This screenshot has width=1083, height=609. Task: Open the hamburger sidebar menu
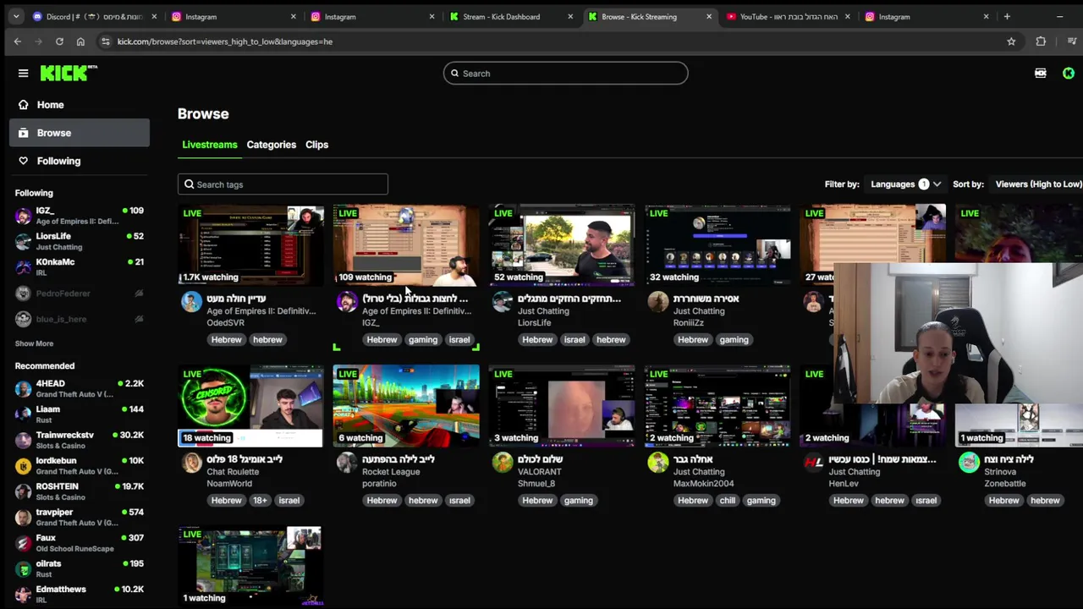click(x=23, y=74)
